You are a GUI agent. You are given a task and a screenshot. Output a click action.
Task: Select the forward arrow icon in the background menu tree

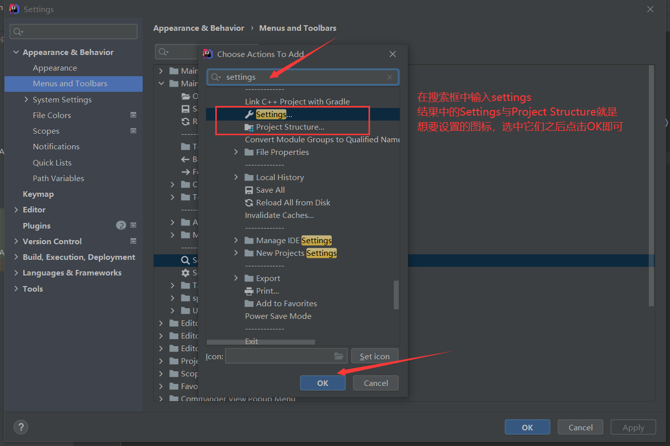[x=186, y=172]
